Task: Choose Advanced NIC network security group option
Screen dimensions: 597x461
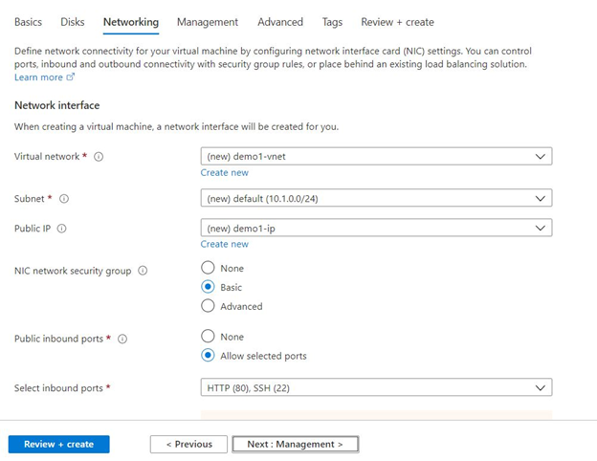Action: (x=208, y=306)
